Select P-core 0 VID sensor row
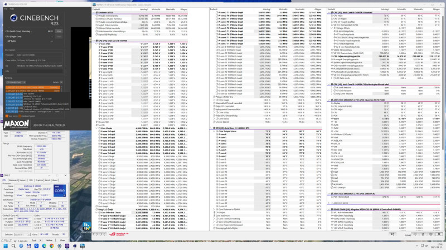The width and height of the screenshot is (446, 250). tap(142, 47)
